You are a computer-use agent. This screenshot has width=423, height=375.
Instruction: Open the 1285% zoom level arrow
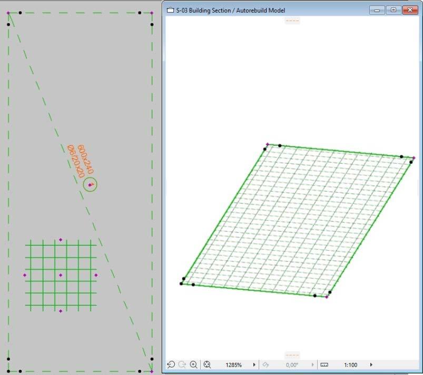coord(254,365)
